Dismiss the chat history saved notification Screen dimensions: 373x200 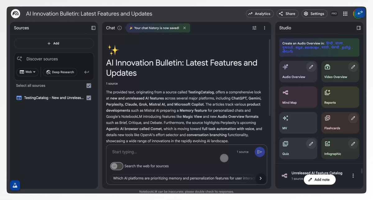coord(184,28)
